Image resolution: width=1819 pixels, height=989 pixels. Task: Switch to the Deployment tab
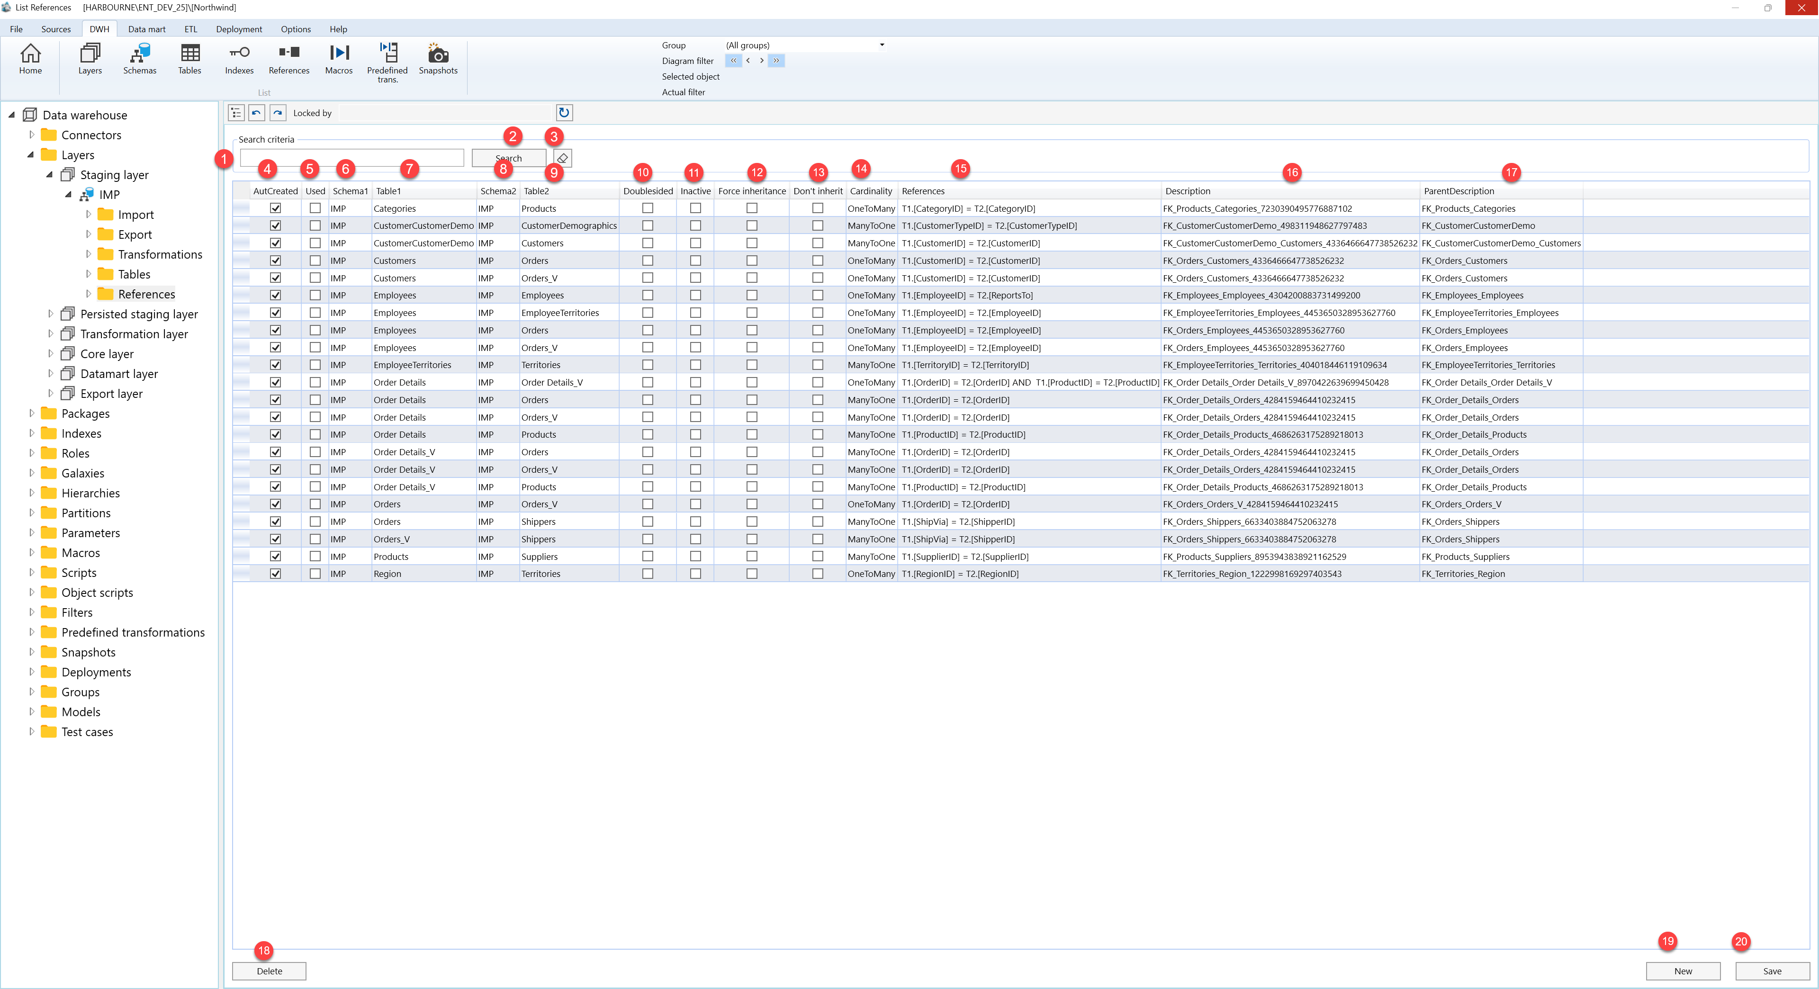pyautogui.click(x=239, y=29)
